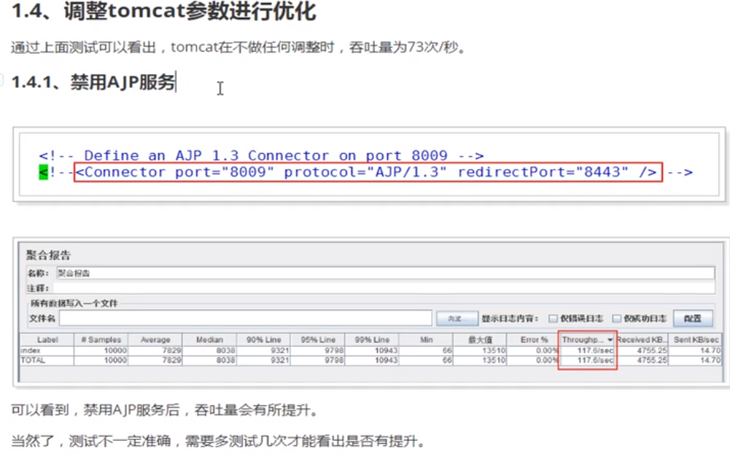Select the index row label cell
This screenshot has width=730, height=454.
click(47, 351)
